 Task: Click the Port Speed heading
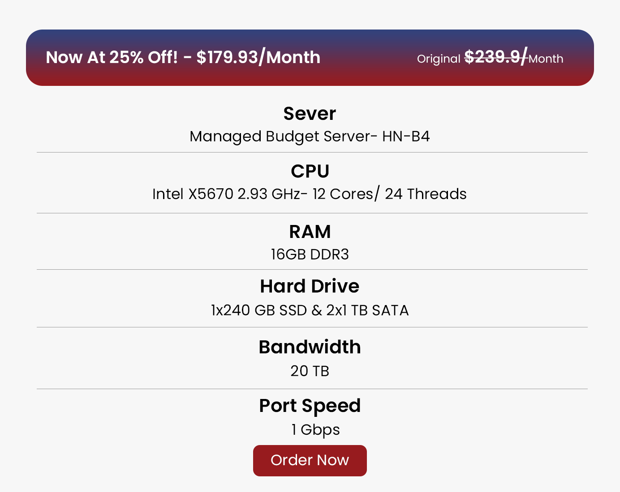[x=310, y=406]
